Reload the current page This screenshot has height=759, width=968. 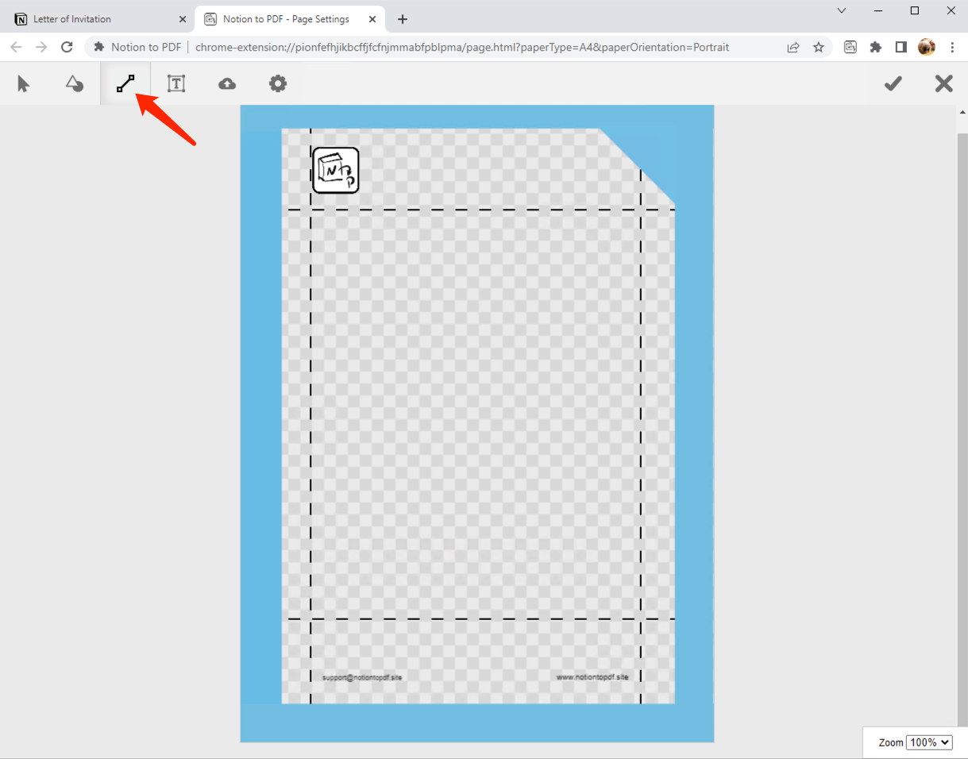click(67, 47)
